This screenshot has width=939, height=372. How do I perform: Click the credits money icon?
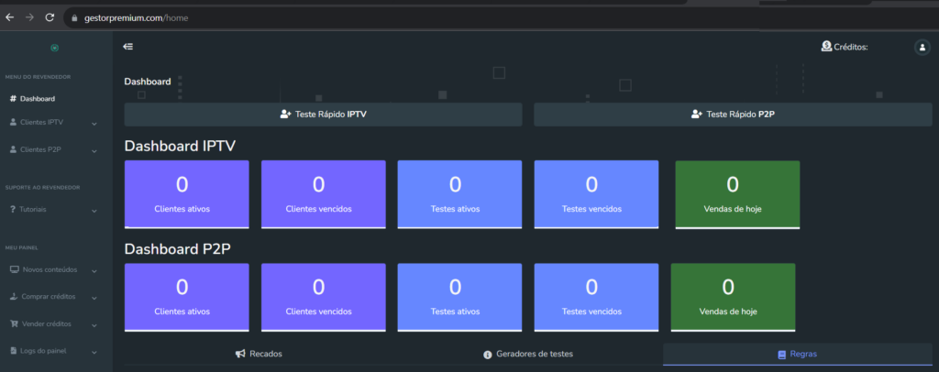[826, 46]
